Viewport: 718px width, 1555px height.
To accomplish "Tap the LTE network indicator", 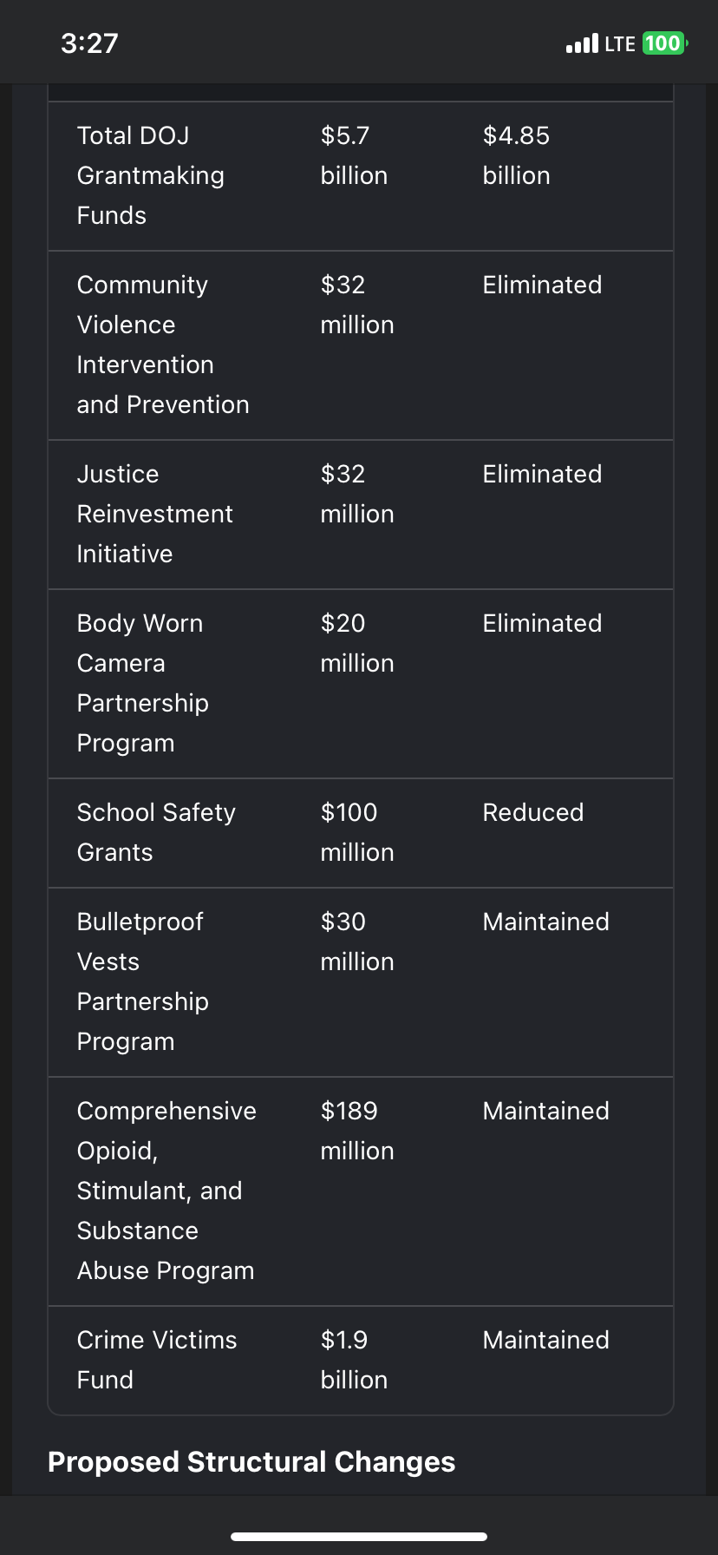I will (x=620, y=43).
